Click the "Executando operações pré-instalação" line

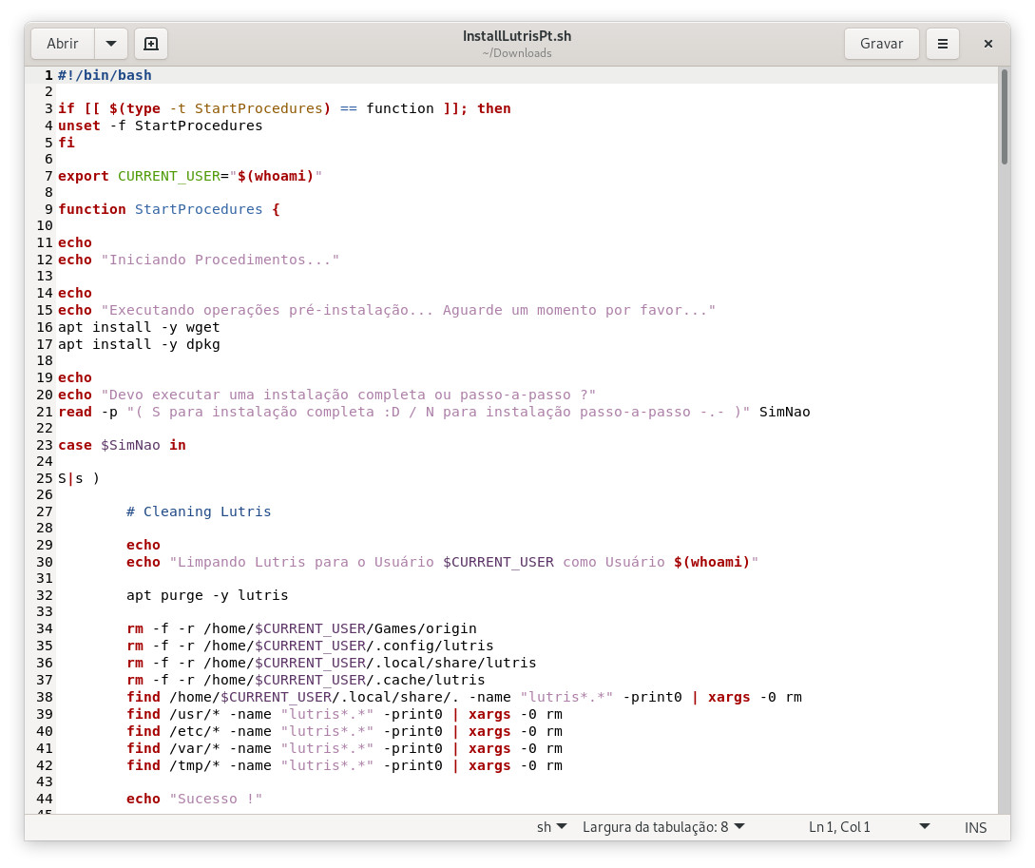pos(387,310)
